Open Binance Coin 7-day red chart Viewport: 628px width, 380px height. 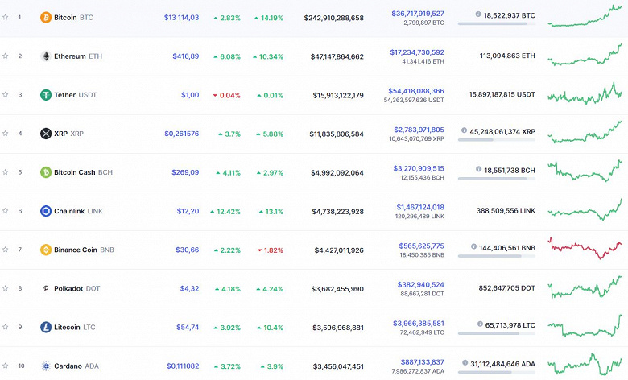point(585,247)
